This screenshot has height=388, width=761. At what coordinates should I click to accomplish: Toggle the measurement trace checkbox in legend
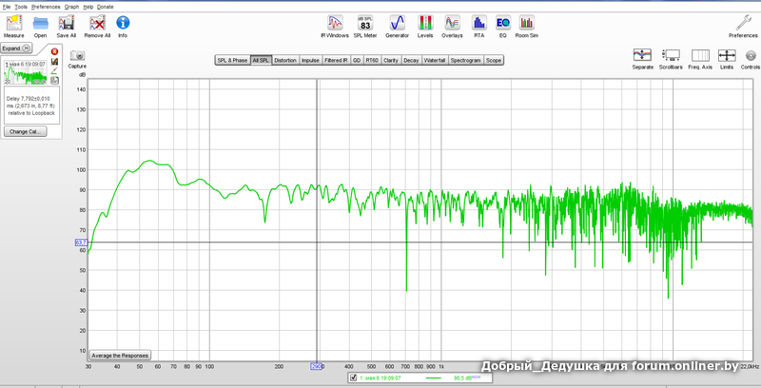pos(354,378)
